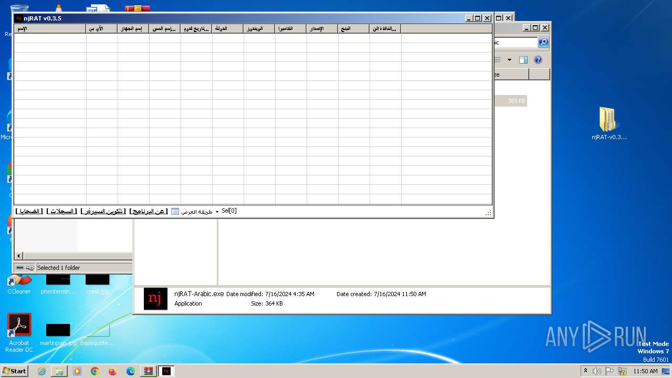
Task: Click Explorer search button magnifier icon
Action: (543, 43)
